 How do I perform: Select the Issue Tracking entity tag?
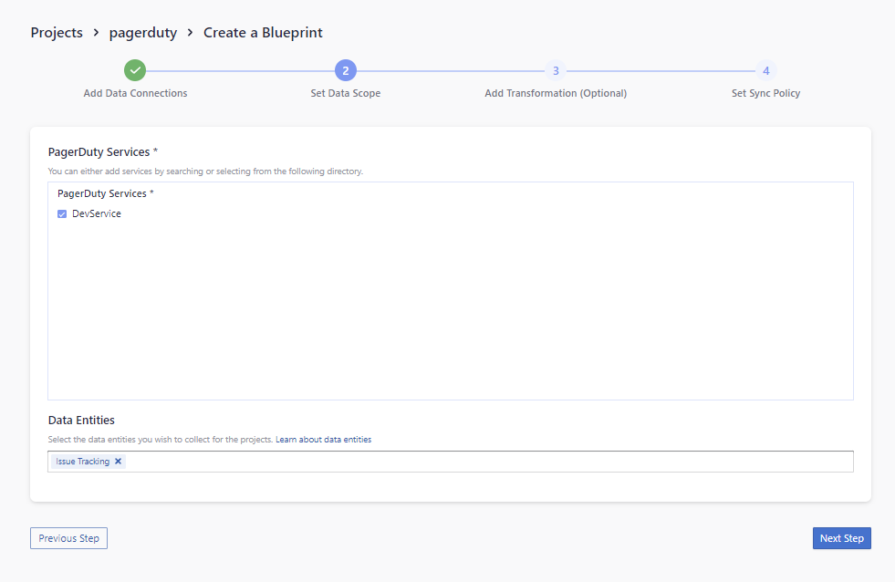coord(82,462)
